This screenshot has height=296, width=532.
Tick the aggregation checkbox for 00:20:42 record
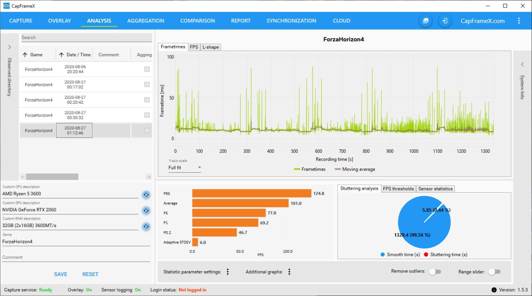[147, 100]
